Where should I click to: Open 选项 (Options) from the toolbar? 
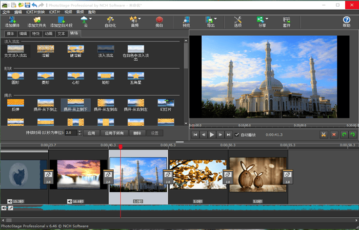tap(237, 20)
